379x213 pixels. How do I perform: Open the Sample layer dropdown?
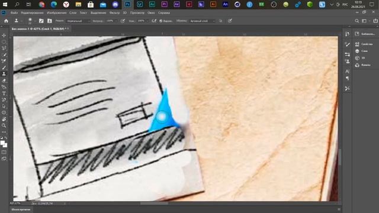click(202, 21)
